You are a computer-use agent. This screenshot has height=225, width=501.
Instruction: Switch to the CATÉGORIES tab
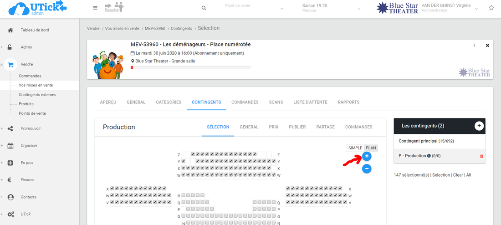point(169,102)
